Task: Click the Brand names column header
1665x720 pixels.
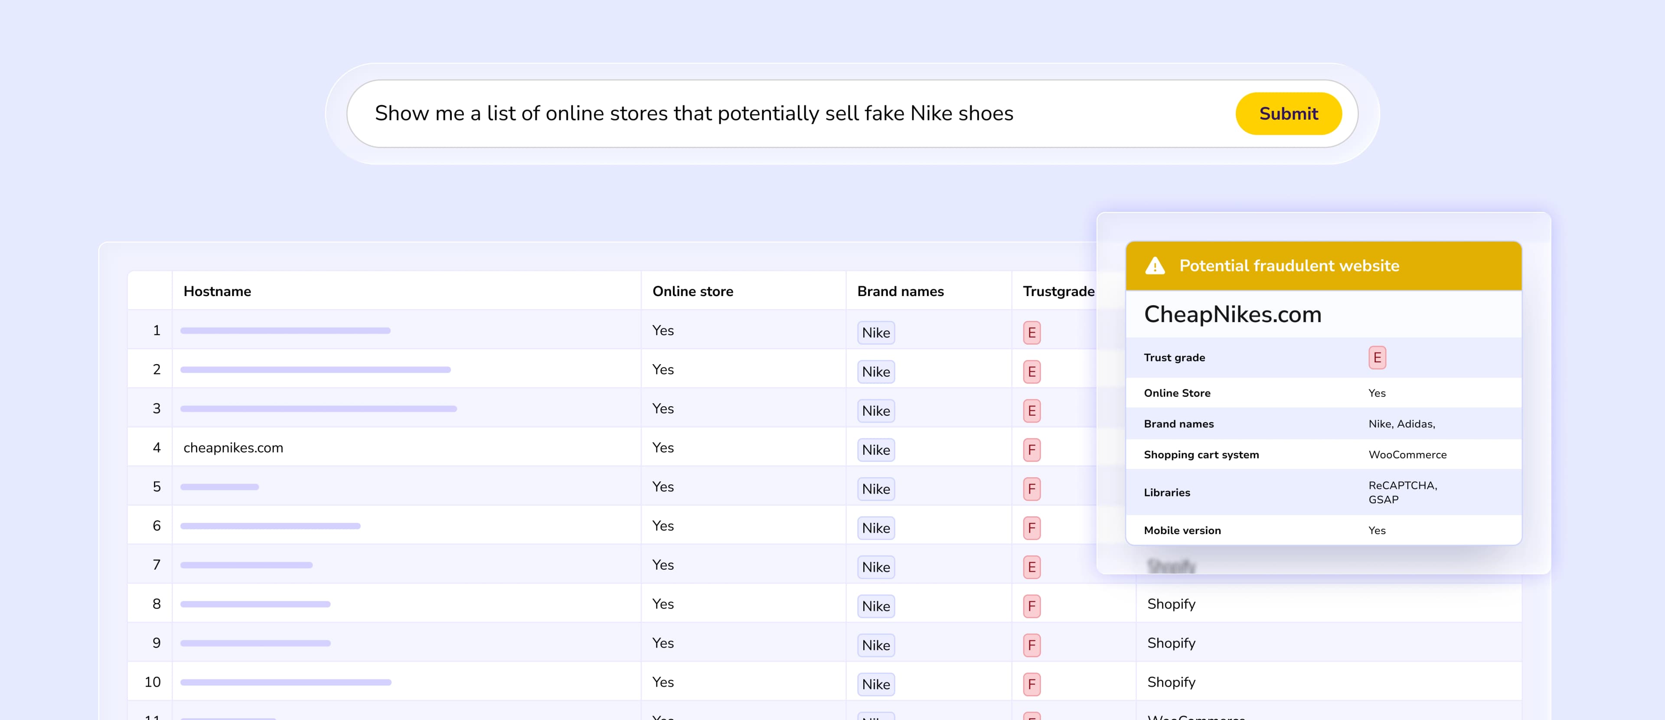Action: (900, 291)
